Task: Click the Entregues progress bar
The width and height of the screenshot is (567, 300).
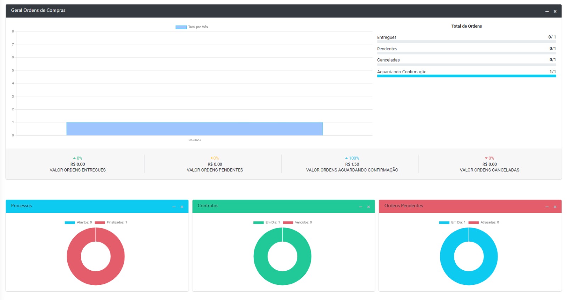Action: click(466, 42)
